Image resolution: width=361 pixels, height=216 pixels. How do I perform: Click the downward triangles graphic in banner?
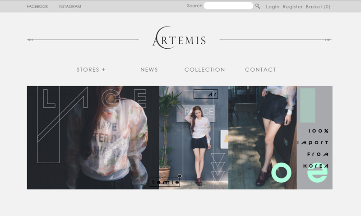(x=218, y=168)
